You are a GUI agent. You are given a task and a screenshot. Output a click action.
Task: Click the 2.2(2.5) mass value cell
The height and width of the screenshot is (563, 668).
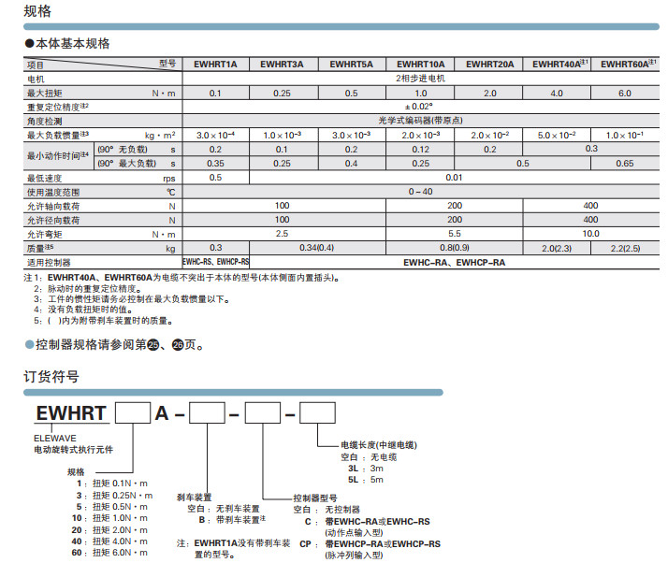click(625, 249)
